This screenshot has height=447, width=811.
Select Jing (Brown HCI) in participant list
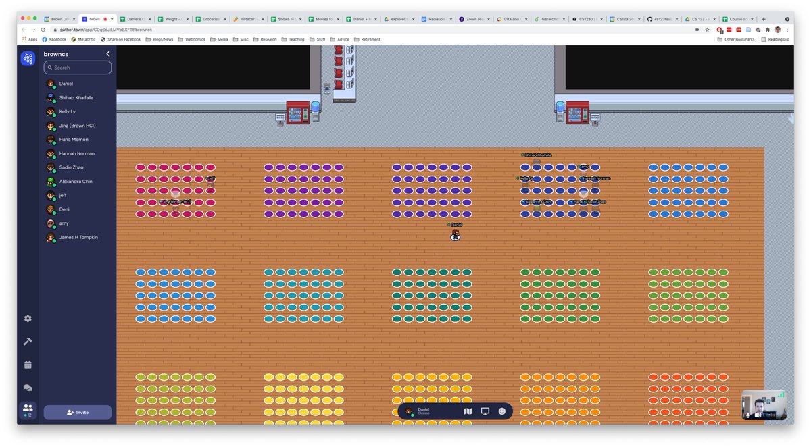78,126
